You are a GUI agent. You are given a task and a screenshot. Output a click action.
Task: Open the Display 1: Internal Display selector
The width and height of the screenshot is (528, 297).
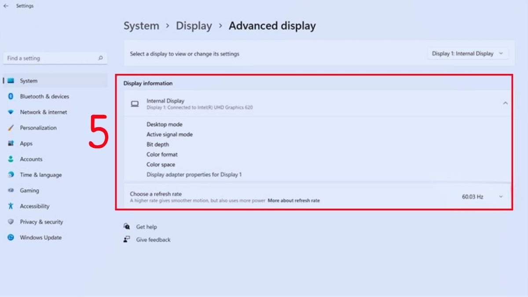468,53
